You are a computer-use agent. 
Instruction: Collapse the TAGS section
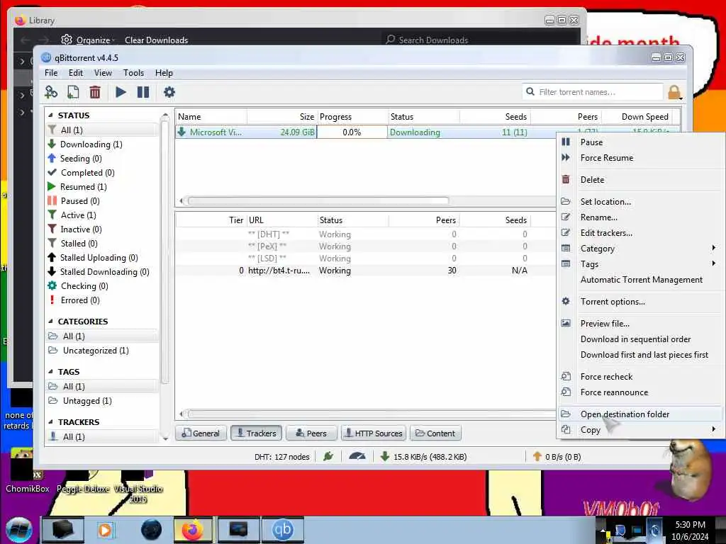50,371
